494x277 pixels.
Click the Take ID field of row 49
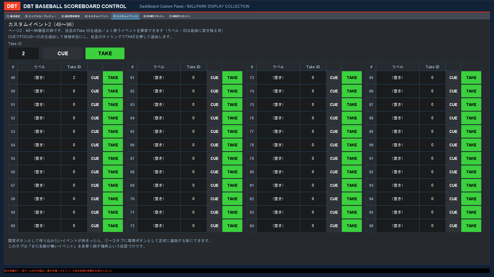74,77
